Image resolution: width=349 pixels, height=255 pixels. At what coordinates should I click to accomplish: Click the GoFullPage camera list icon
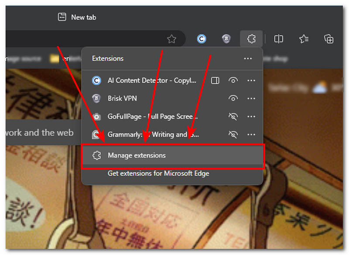[x=96, y=117]
